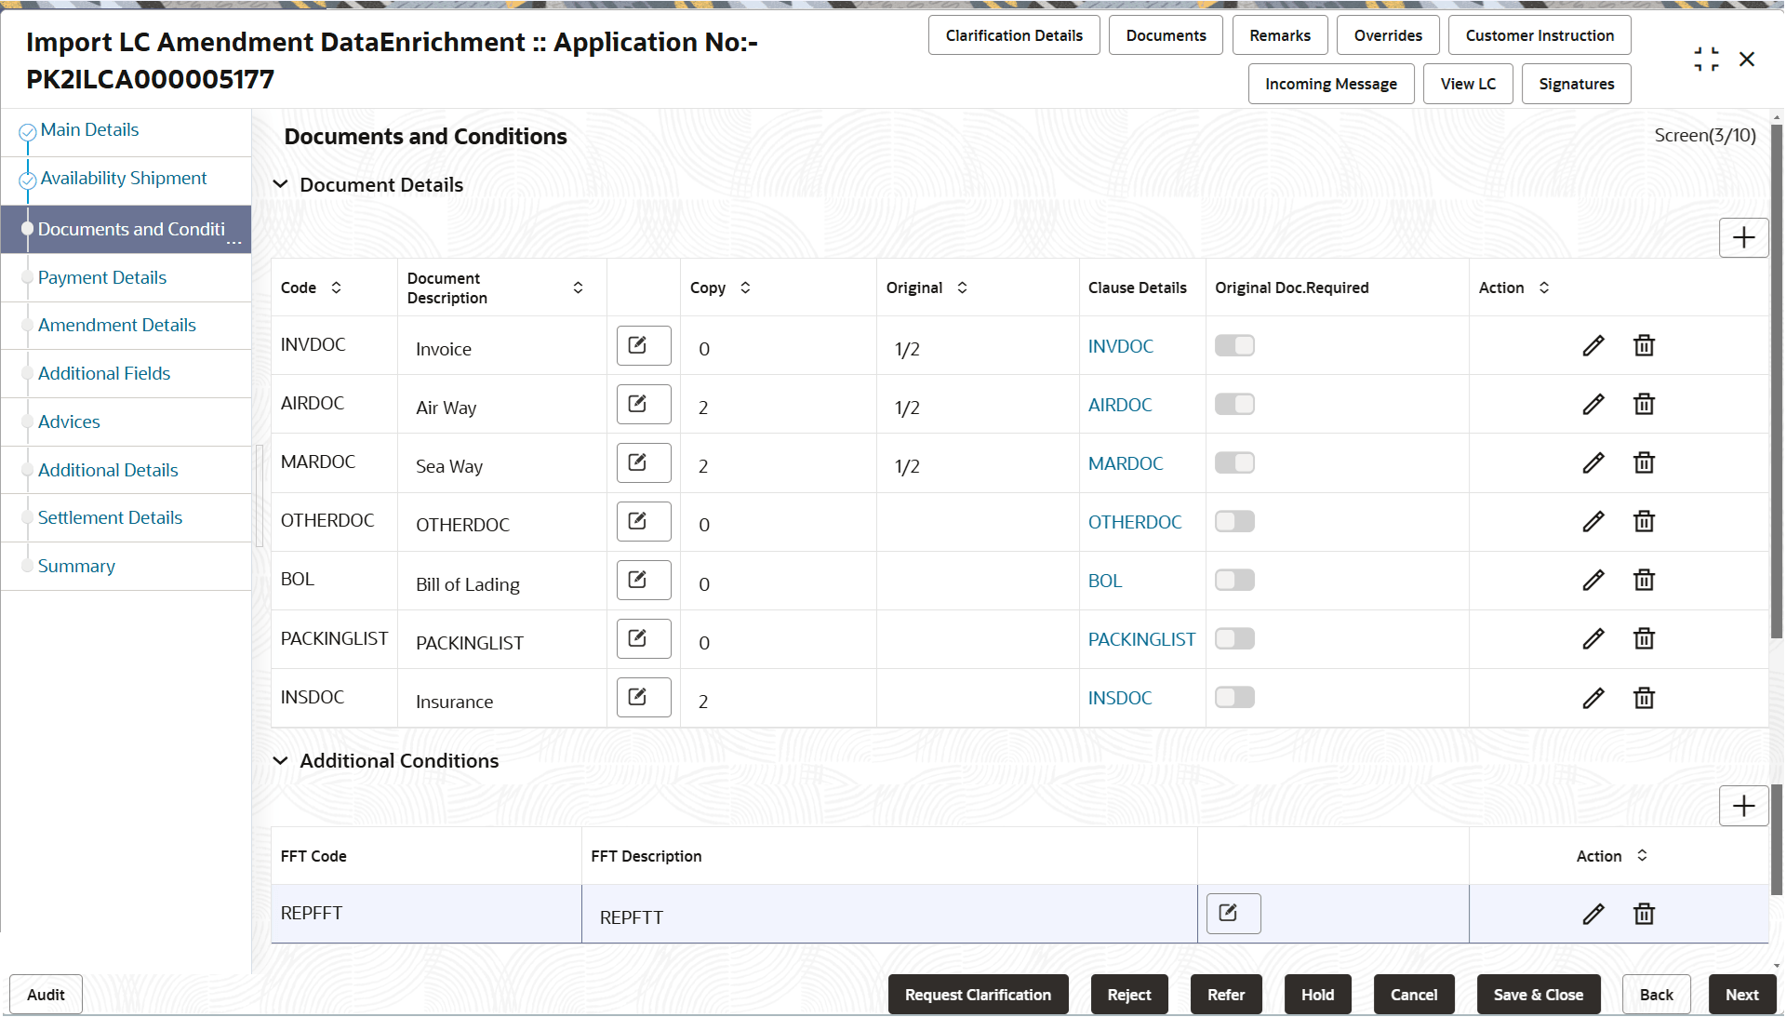1786x1017 pixels.
Task: Click the delete trash icon for AIRDOC row
Action: pyautogui.click(x=1644, y=404)
